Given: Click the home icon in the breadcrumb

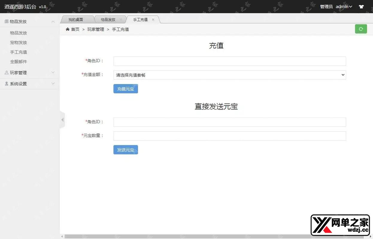Looking at the screenshot, I should pyautogui.click(x=68, y=29).
